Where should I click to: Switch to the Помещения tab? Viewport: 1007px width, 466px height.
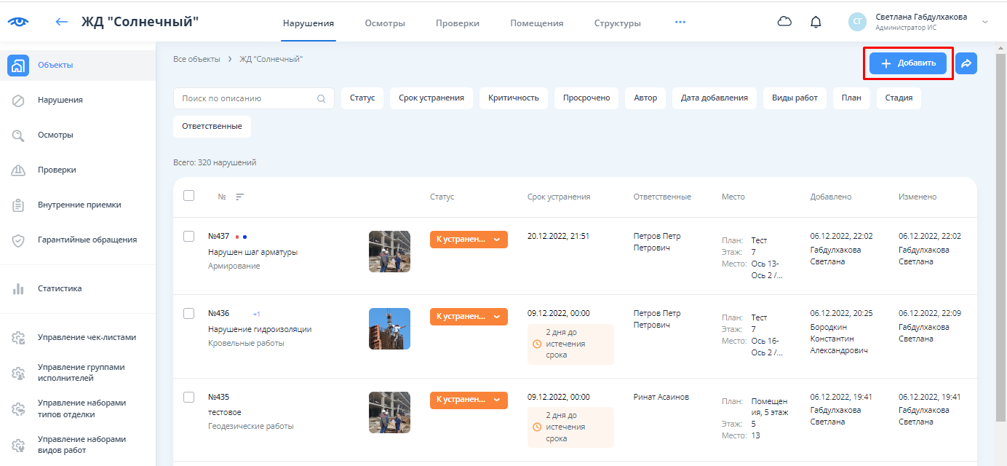[536, 23]
